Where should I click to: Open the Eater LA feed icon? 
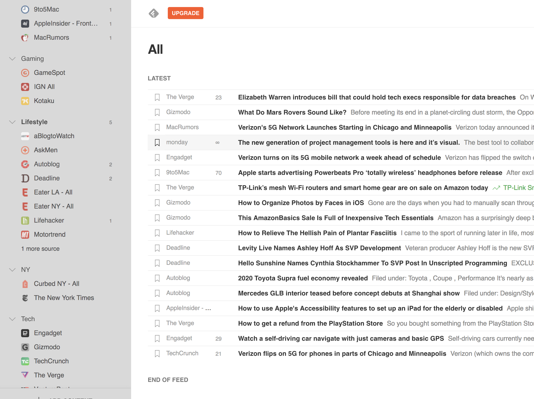[25, 192]
